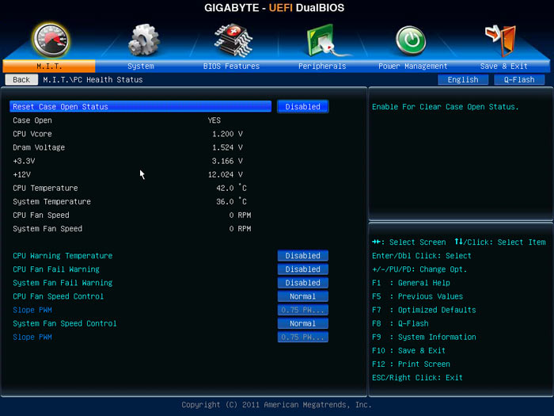This screenshot has width=554, height=416.
Task: Open CPU Fan Speed Control Normal option
Action: pyautogui.click(x=303, y=296)
